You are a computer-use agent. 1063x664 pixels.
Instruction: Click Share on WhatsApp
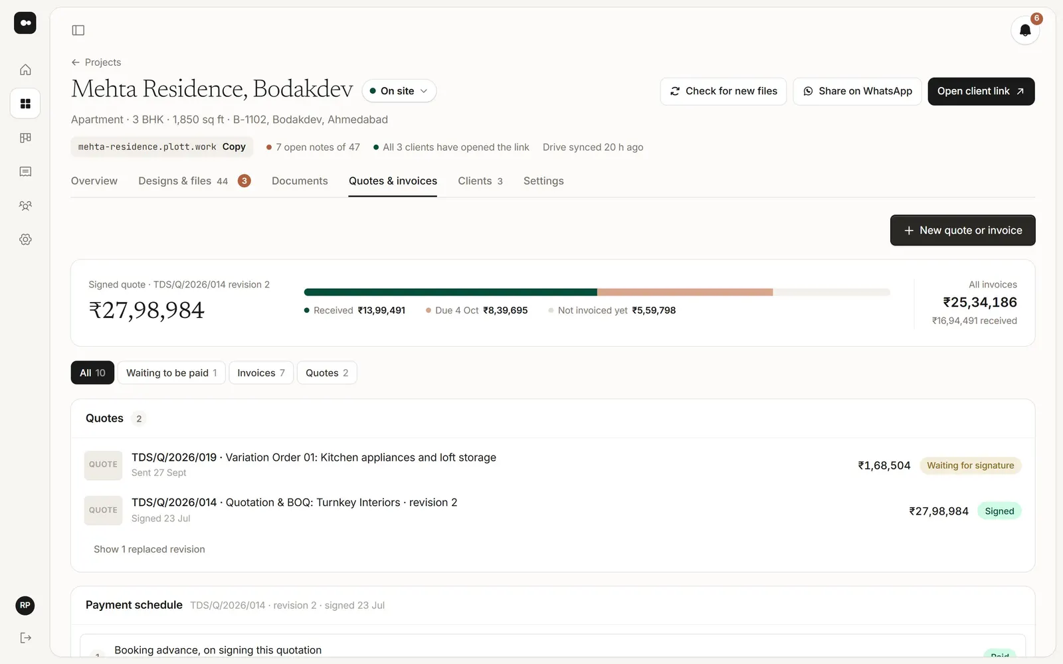[857, 91]
